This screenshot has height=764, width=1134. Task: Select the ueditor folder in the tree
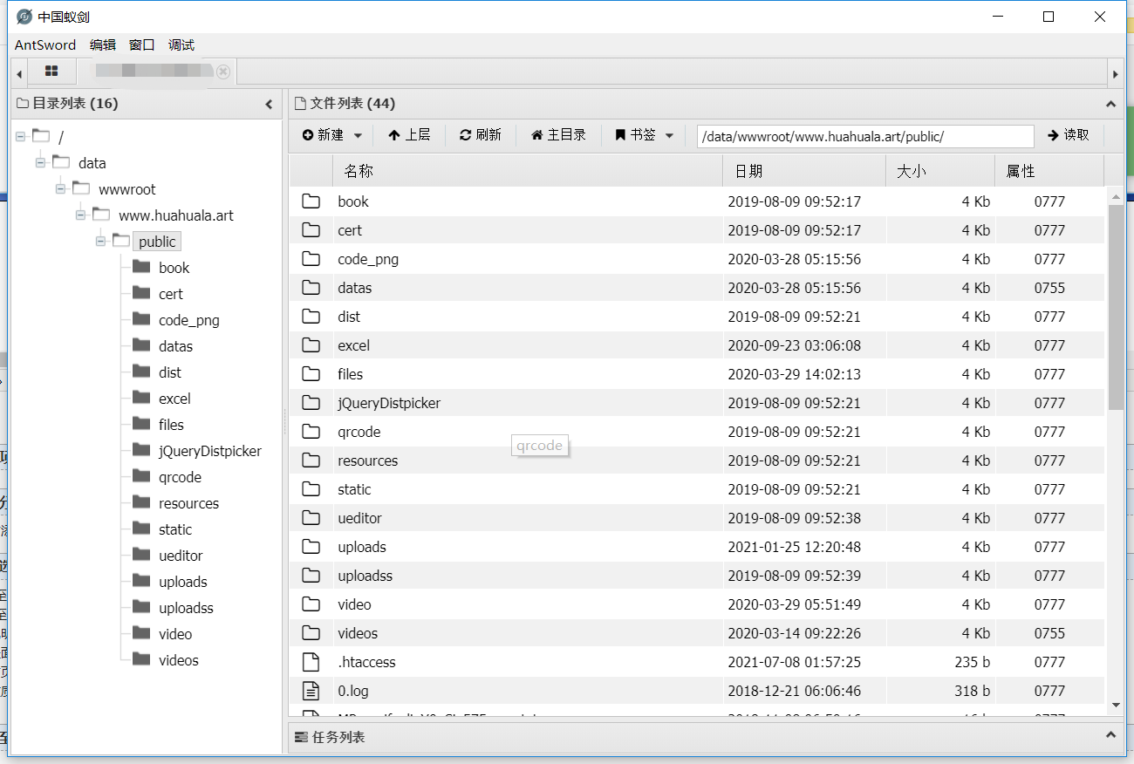click(181, 556)
